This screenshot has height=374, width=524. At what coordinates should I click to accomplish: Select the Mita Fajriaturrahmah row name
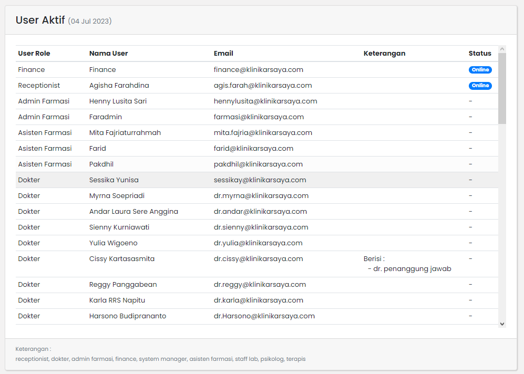125,133
